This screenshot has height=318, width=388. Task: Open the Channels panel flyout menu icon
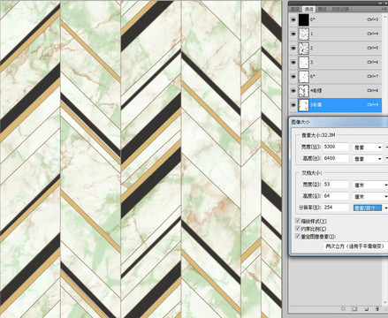384,9
